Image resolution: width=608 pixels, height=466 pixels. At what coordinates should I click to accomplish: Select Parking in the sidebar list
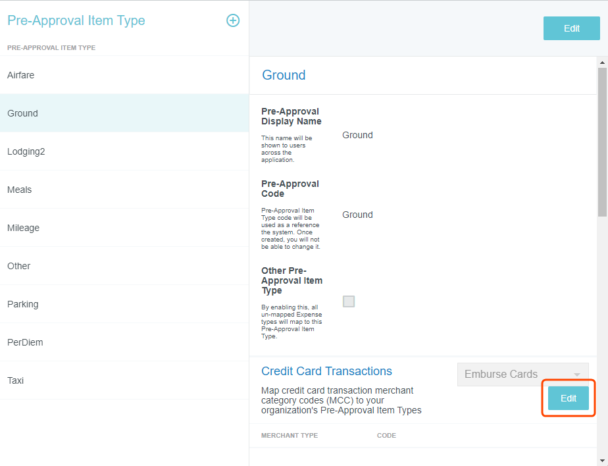click(x=23, y=304)
